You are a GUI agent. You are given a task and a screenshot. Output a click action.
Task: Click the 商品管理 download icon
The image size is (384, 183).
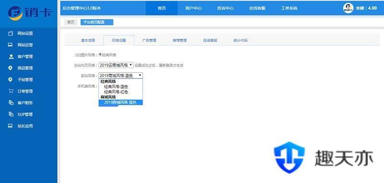tap(10, 68)
